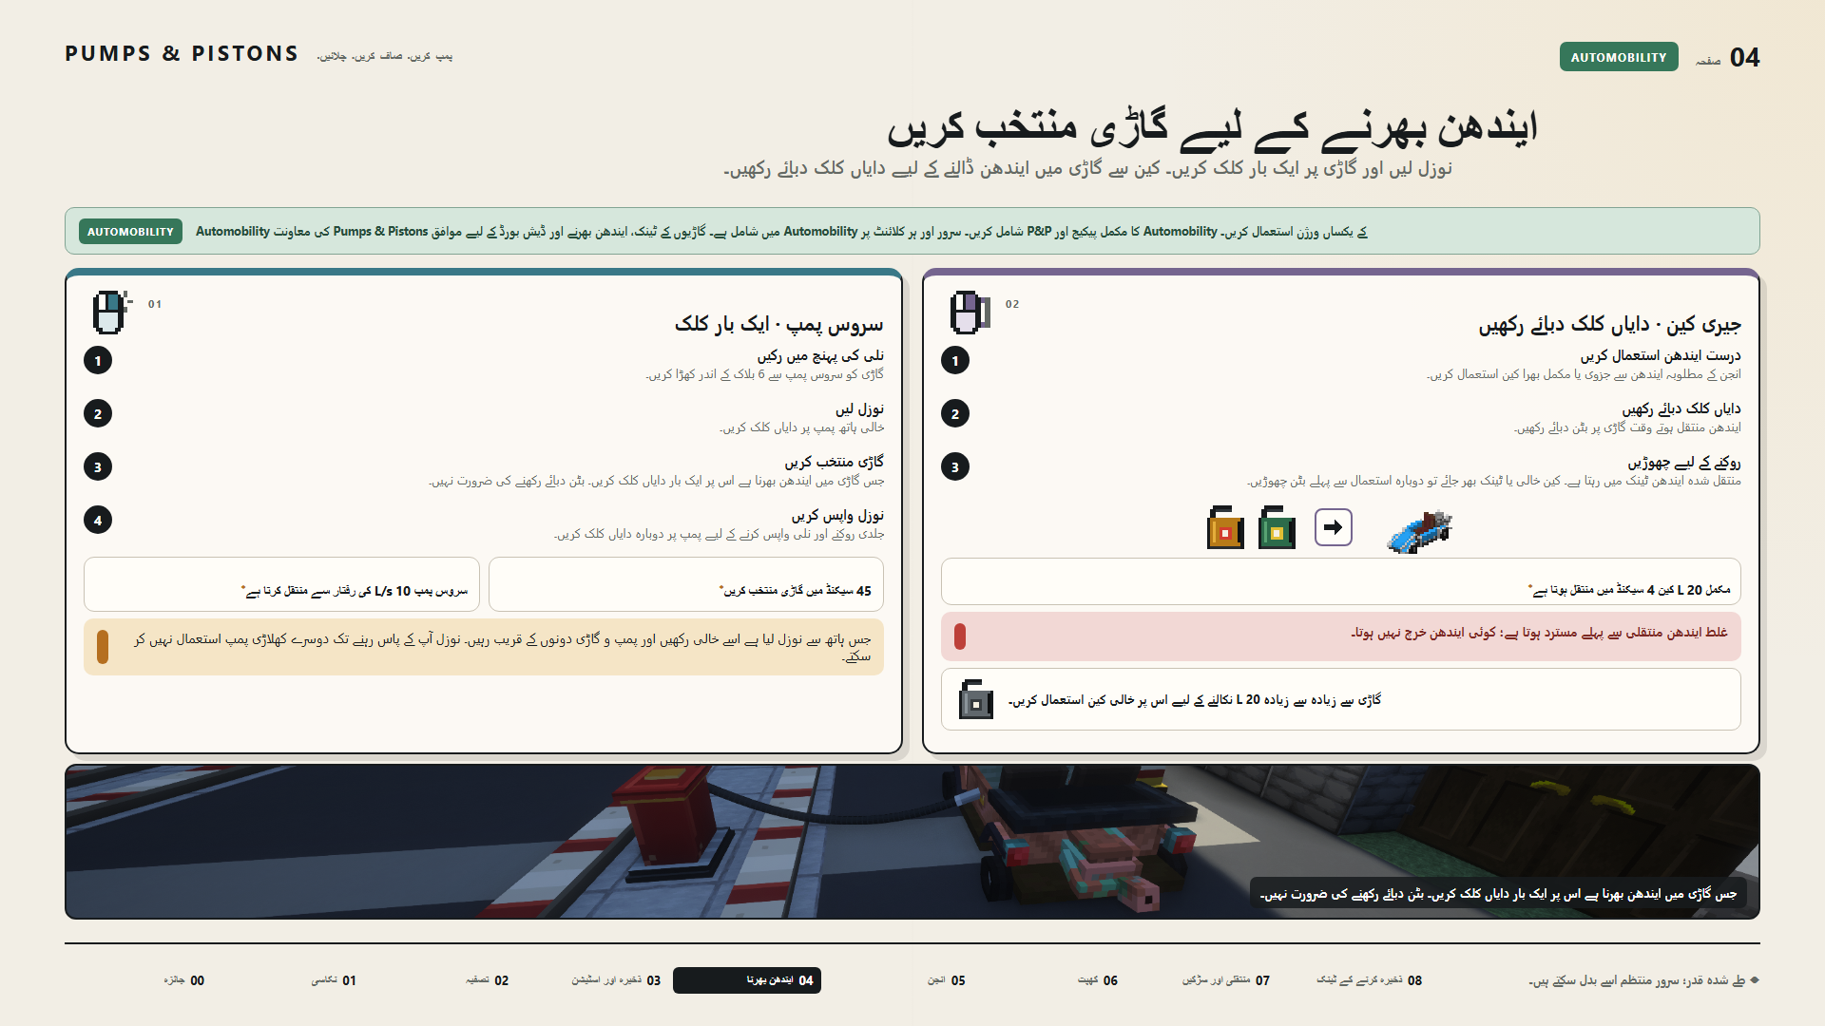
Task: Click card title جیری کین · دایاں کلک دبائے رکھیں
Action: (x=1610, y=325)
